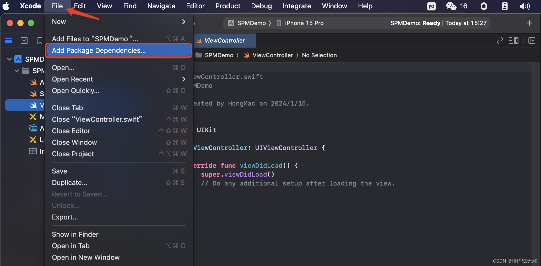This screenshot has width=541, height=266.
Task: Click the Youdao yd menu bar icon
Action: coord(431,6)
